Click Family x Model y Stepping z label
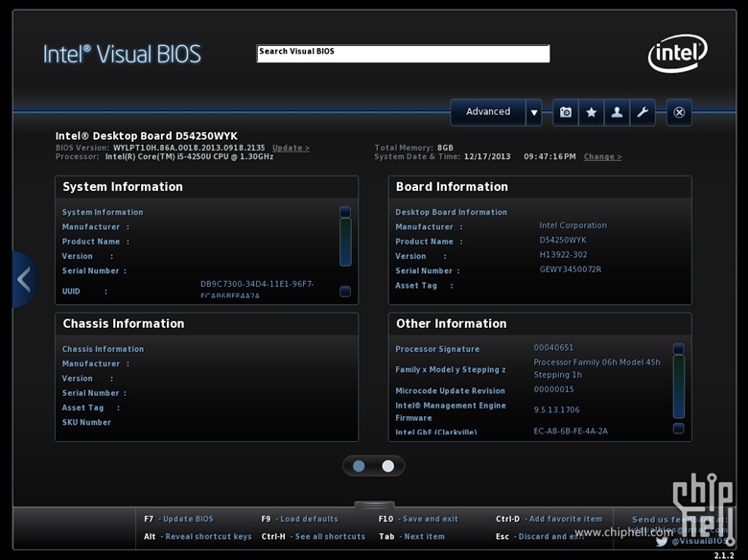Viewport: 748px width, 560px height. coord(451,370)
